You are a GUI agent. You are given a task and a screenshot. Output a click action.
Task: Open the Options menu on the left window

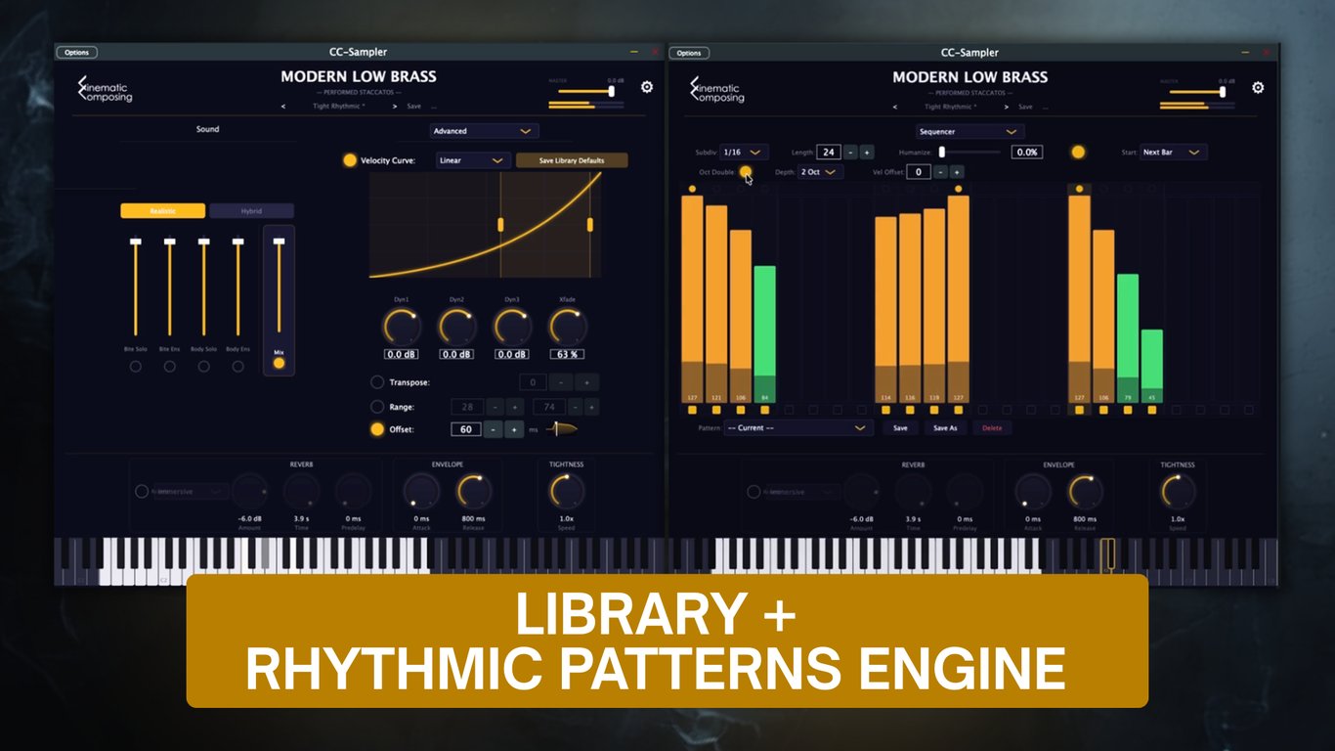[x=76, y=52]
